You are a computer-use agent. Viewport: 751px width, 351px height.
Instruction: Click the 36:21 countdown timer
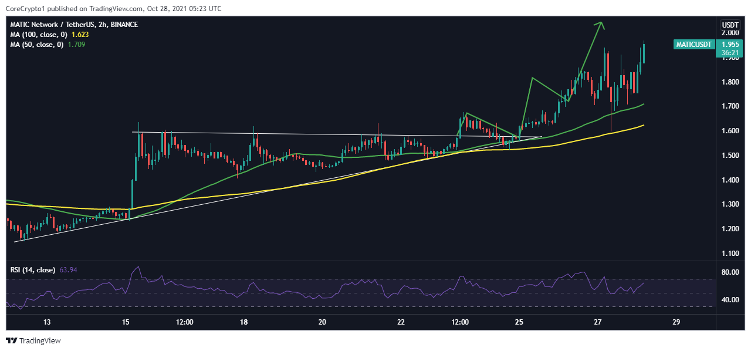coord(730,53)
